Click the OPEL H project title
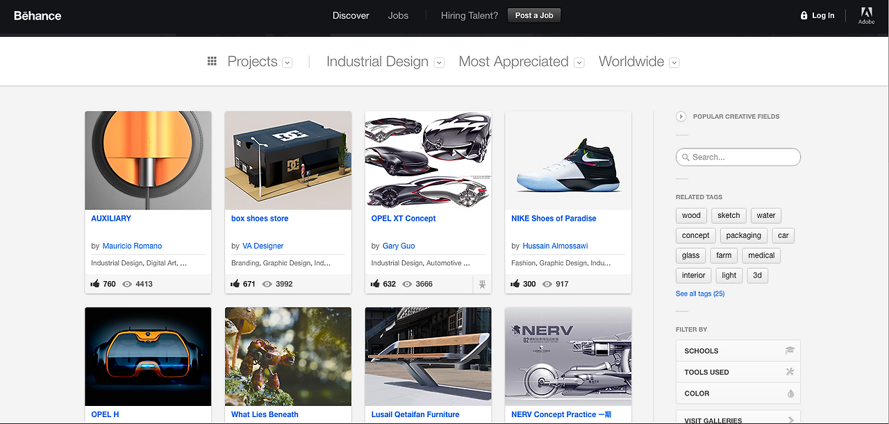The image size is (889, 424). pos(105,415)
